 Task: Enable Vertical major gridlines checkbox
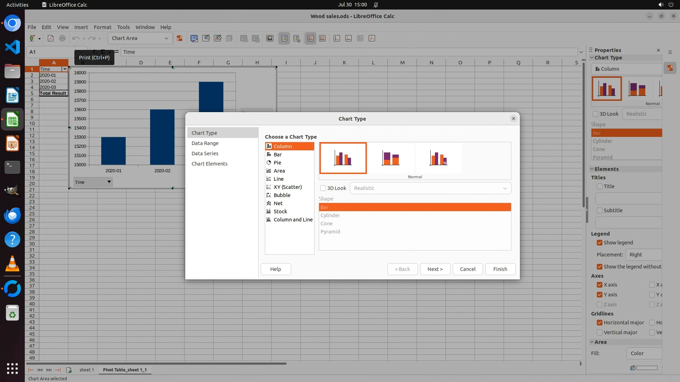[600, 332]
